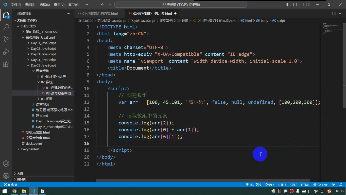Open the Source Control view
Screen dimensions: 346x195
[6, 39]
